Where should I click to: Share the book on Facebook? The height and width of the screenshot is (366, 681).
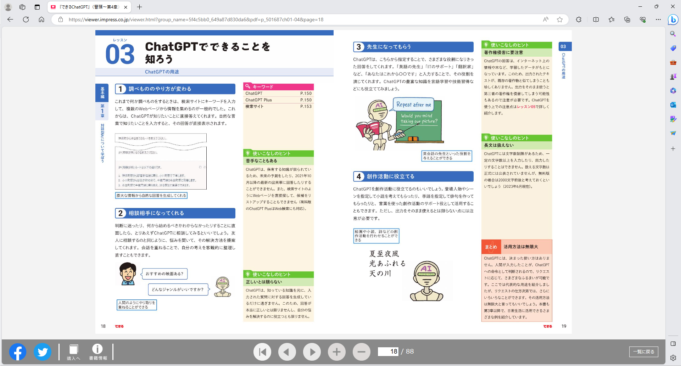[18, 352]
